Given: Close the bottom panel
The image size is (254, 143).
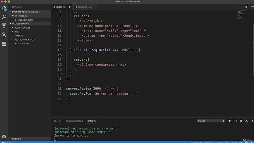Looking at the screenshot, I should (252, 121).
